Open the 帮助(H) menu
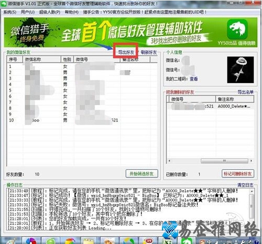262x244 pixels. [x=72, y=12]
